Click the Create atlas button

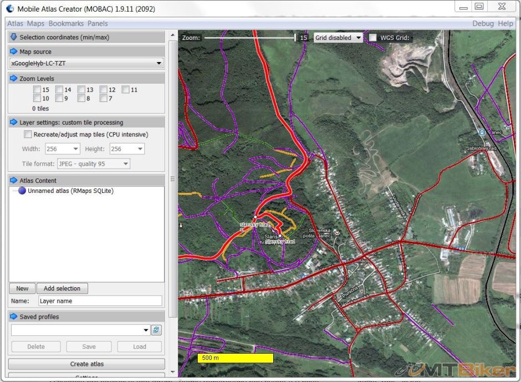pos(86,364)
